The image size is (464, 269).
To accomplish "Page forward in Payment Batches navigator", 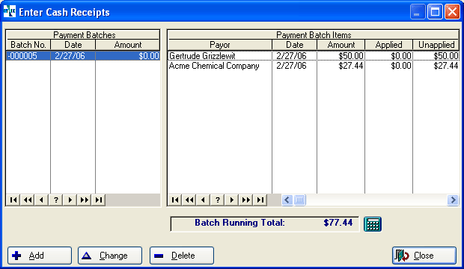I will point(85,200).
